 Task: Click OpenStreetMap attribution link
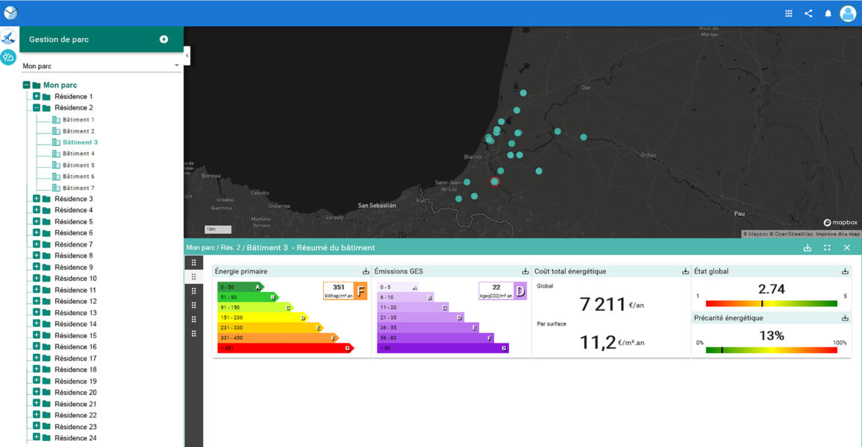pos(791,234)
